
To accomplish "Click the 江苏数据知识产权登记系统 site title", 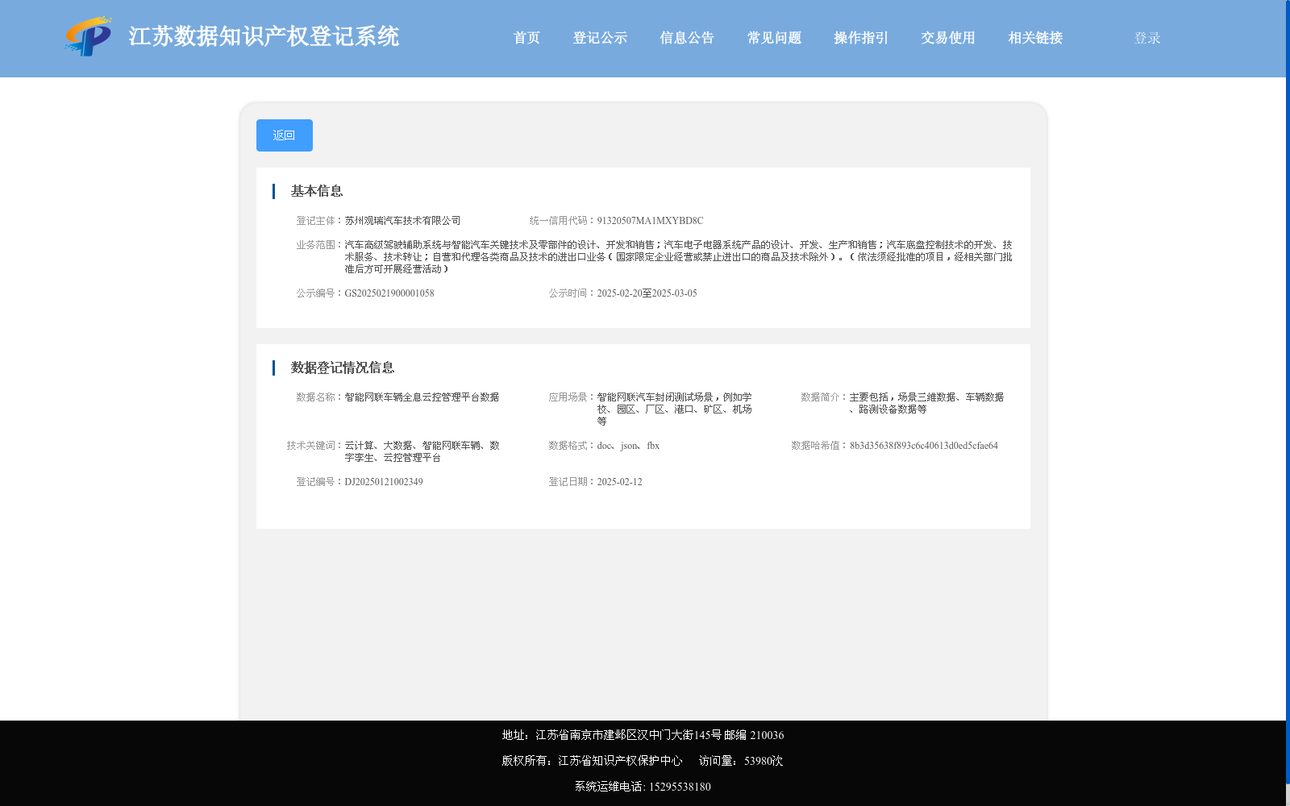I will point(264,37).
